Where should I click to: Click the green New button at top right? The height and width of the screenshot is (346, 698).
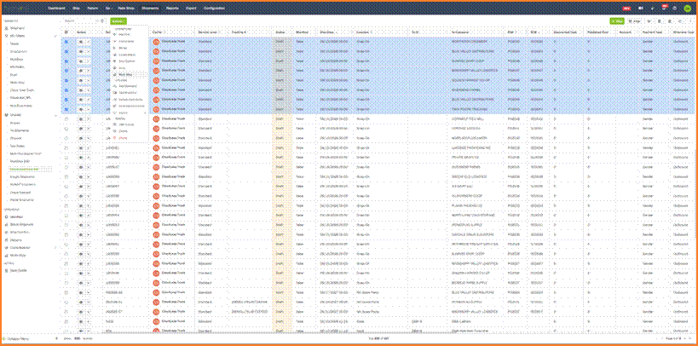click(x=617, y=21)
